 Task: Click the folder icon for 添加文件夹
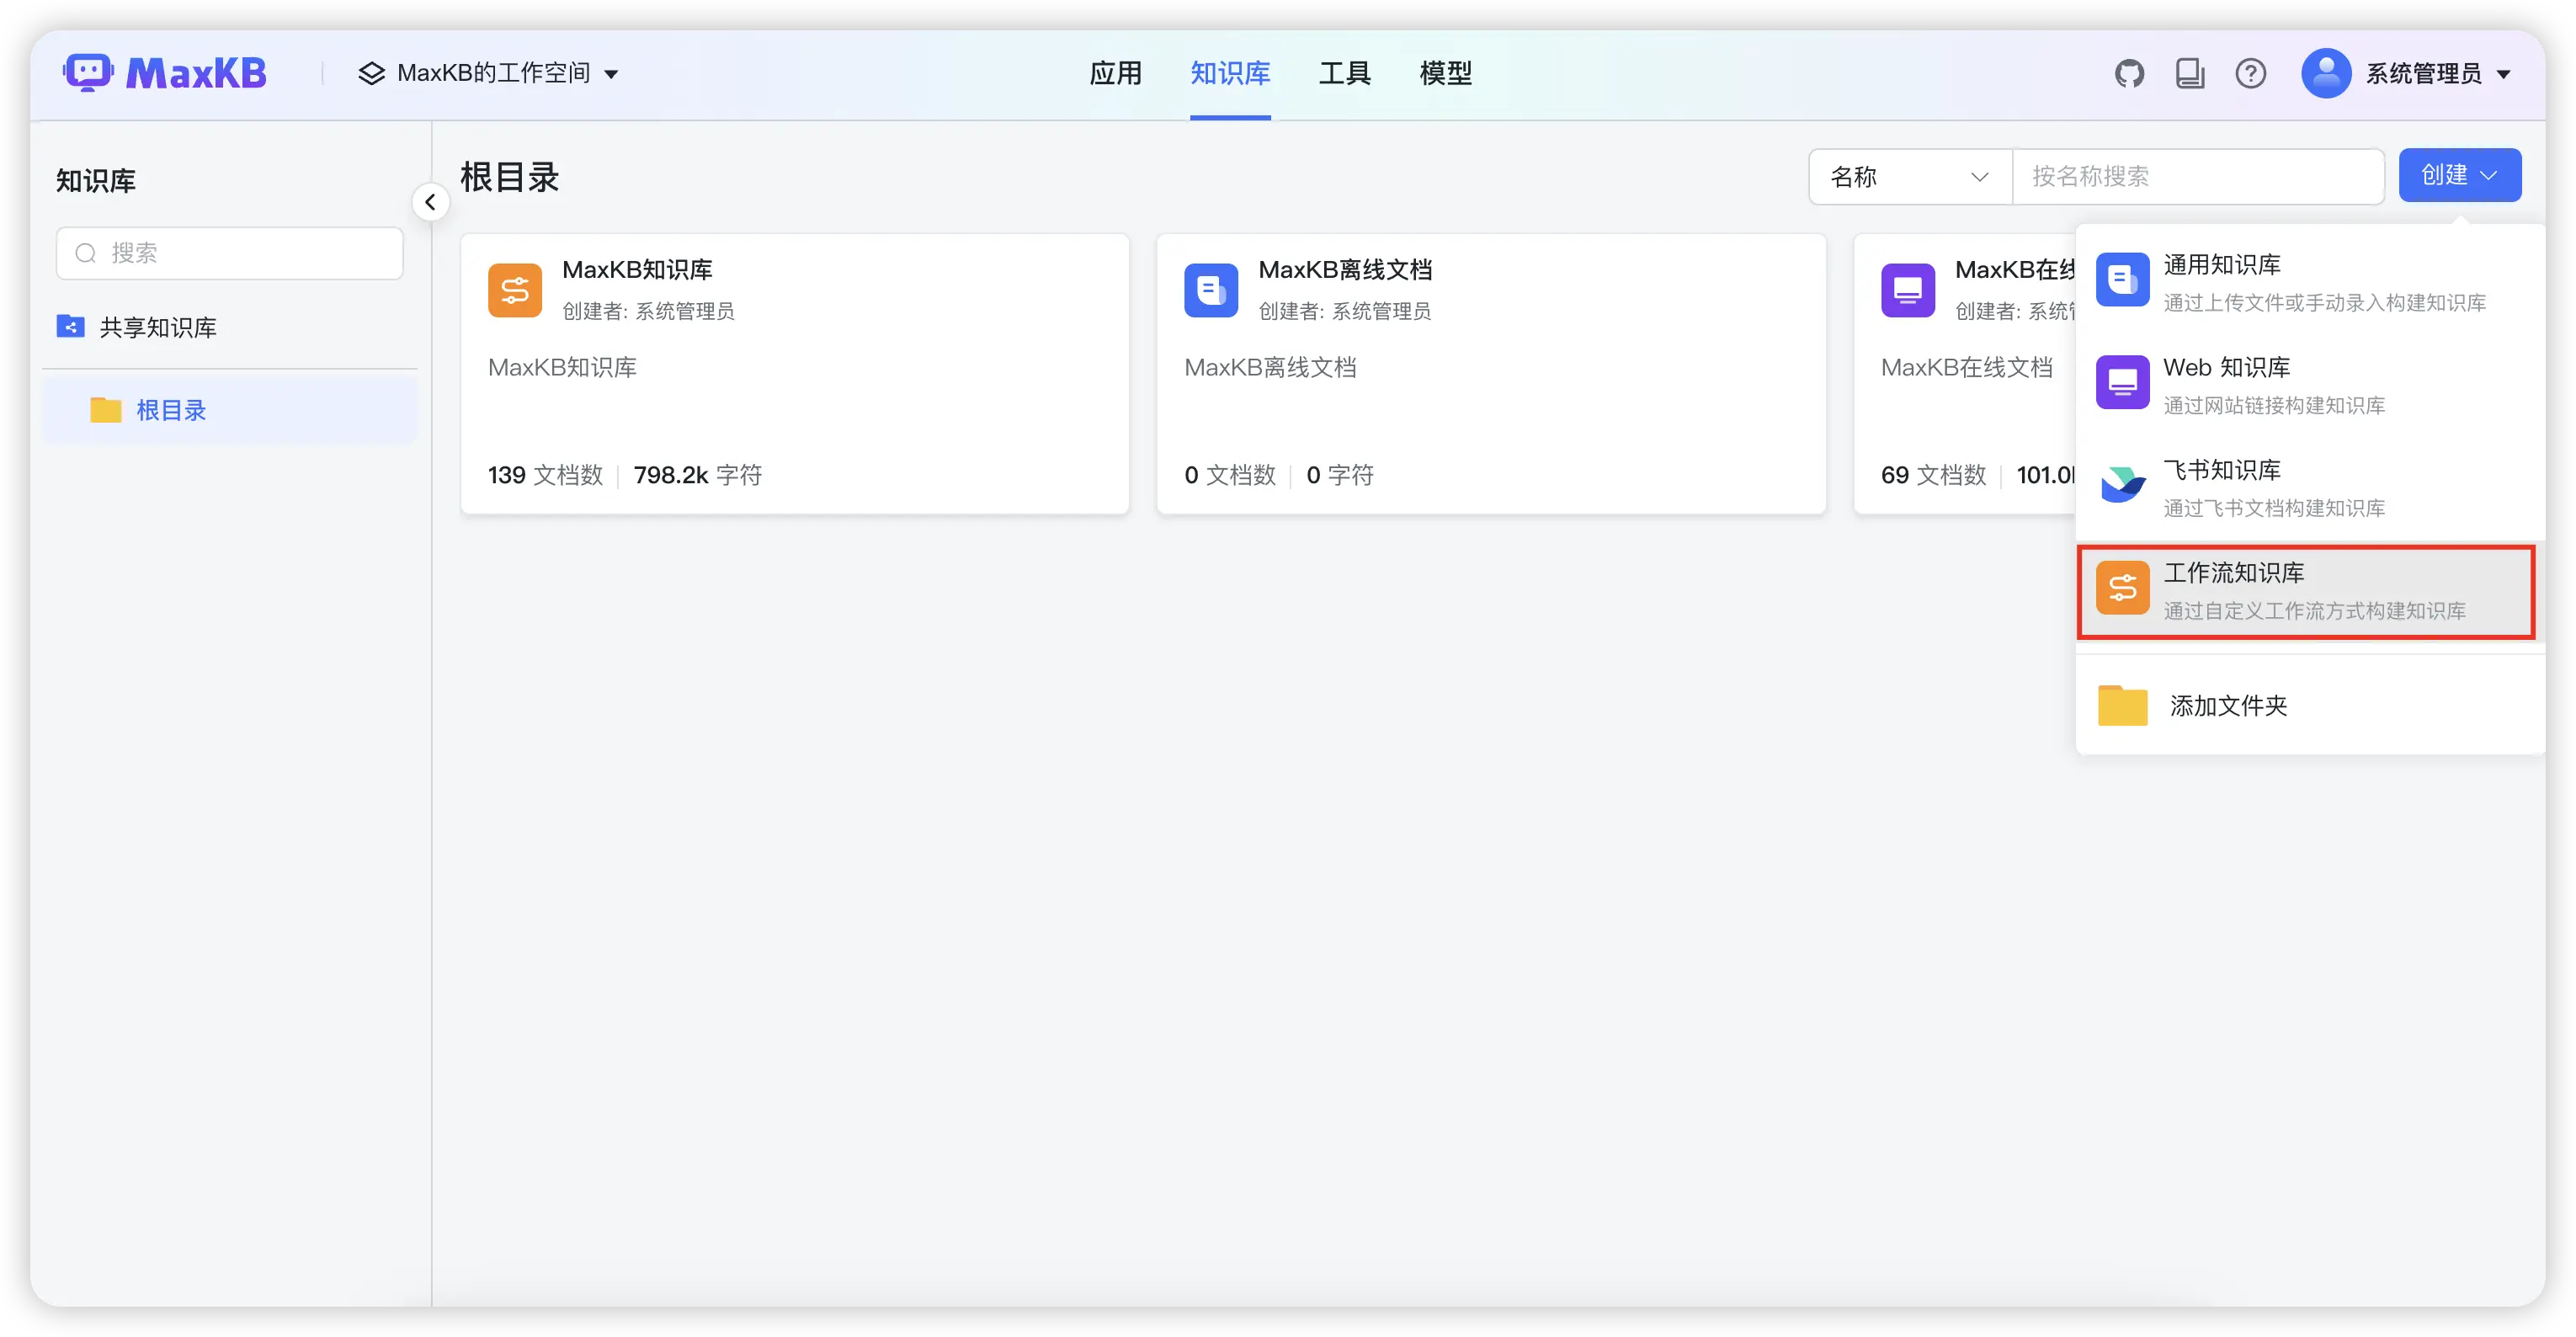coord(2122,705)
